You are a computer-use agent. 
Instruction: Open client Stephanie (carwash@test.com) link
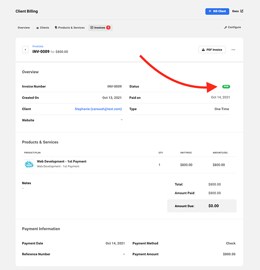pos(98,109)
